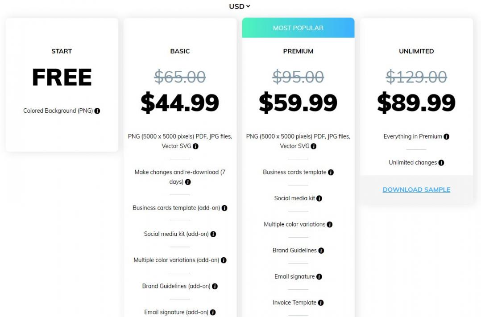Click info icon for Social media kit (add-on)

pyautogui.click(x=213, y=234)
